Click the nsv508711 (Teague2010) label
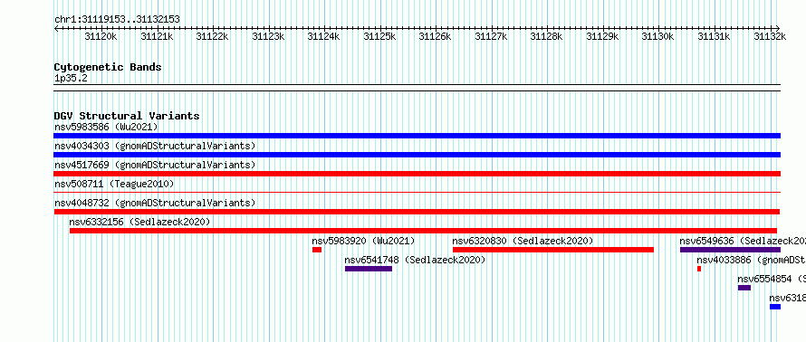This screenshot has width=806, height=342. click(114, 184)
